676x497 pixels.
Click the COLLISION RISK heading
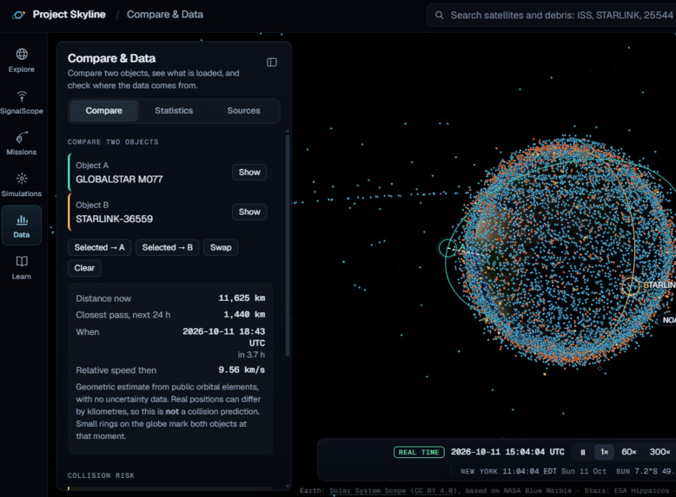coord(101,475)
